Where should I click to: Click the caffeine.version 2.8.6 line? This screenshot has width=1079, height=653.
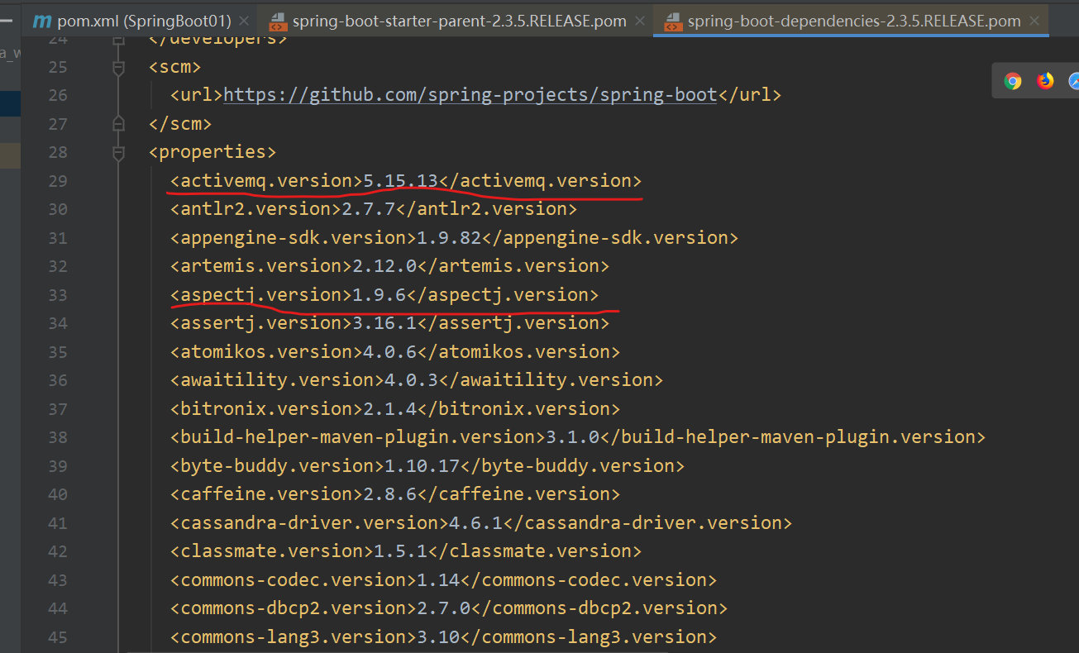[x=395, y=493]
